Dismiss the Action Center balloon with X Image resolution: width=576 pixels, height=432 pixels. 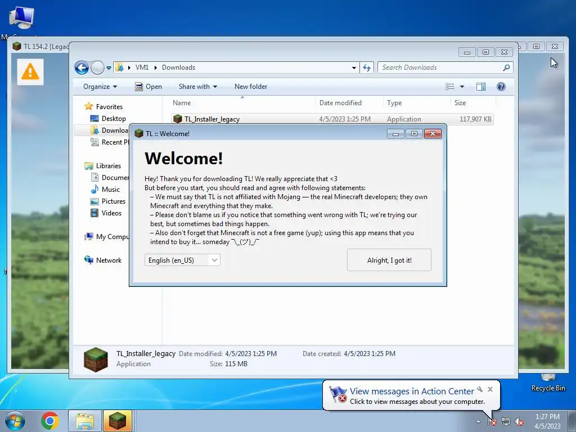coord(490,389)
